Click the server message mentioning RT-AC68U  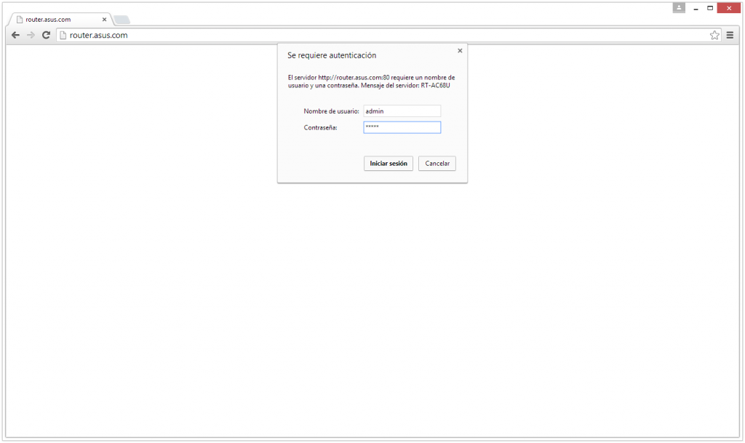(x=371, y=81)
